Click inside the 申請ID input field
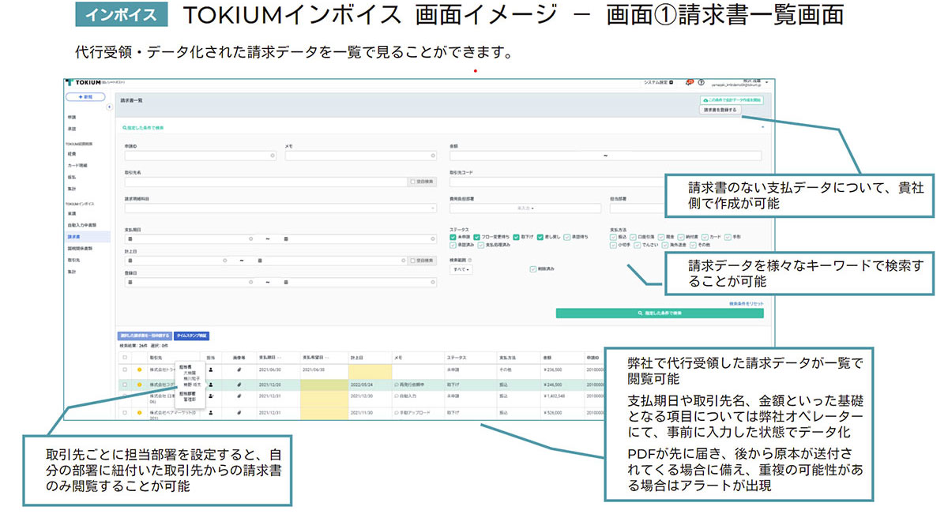This screenshot has height=514, width=948. [x=197, y=156]
